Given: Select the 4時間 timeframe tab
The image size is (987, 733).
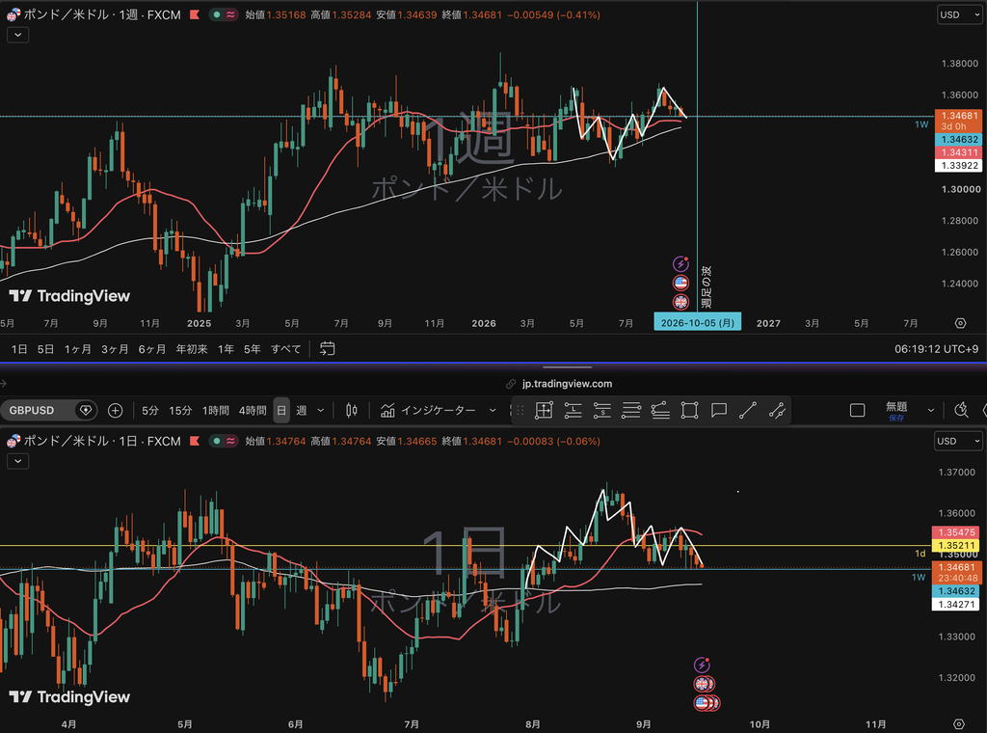Looking at the screenshot, I should 253,411.
